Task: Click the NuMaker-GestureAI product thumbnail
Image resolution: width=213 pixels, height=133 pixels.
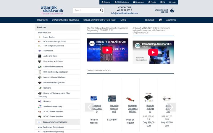Action: point(130,100)
